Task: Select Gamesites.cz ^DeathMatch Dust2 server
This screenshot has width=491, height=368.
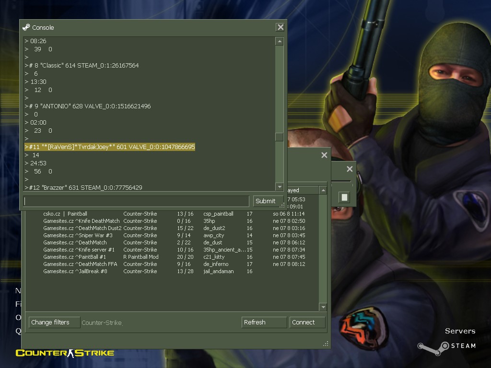Action: coord(172,228)
